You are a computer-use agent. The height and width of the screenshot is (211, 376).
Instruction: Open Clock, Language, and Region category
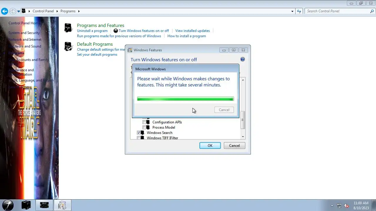point(31,80)
